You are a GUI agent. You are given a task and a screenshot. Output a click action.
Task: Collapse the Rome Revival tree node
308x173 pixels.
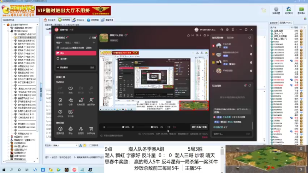click(8, 31)
